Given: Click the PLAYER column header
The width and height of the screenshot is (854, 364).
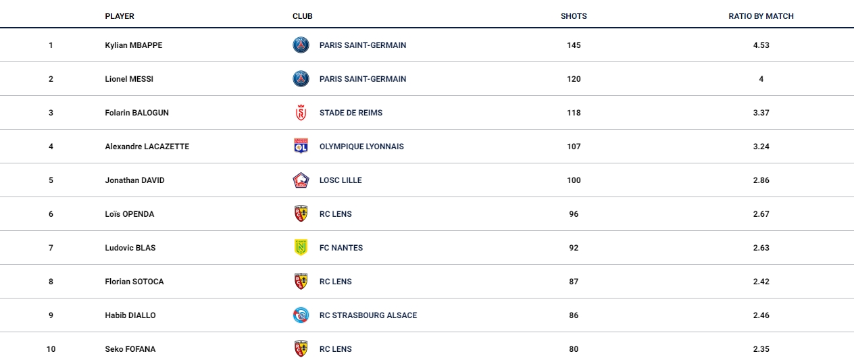Looking at the screenshot, I should coord(120,16).
